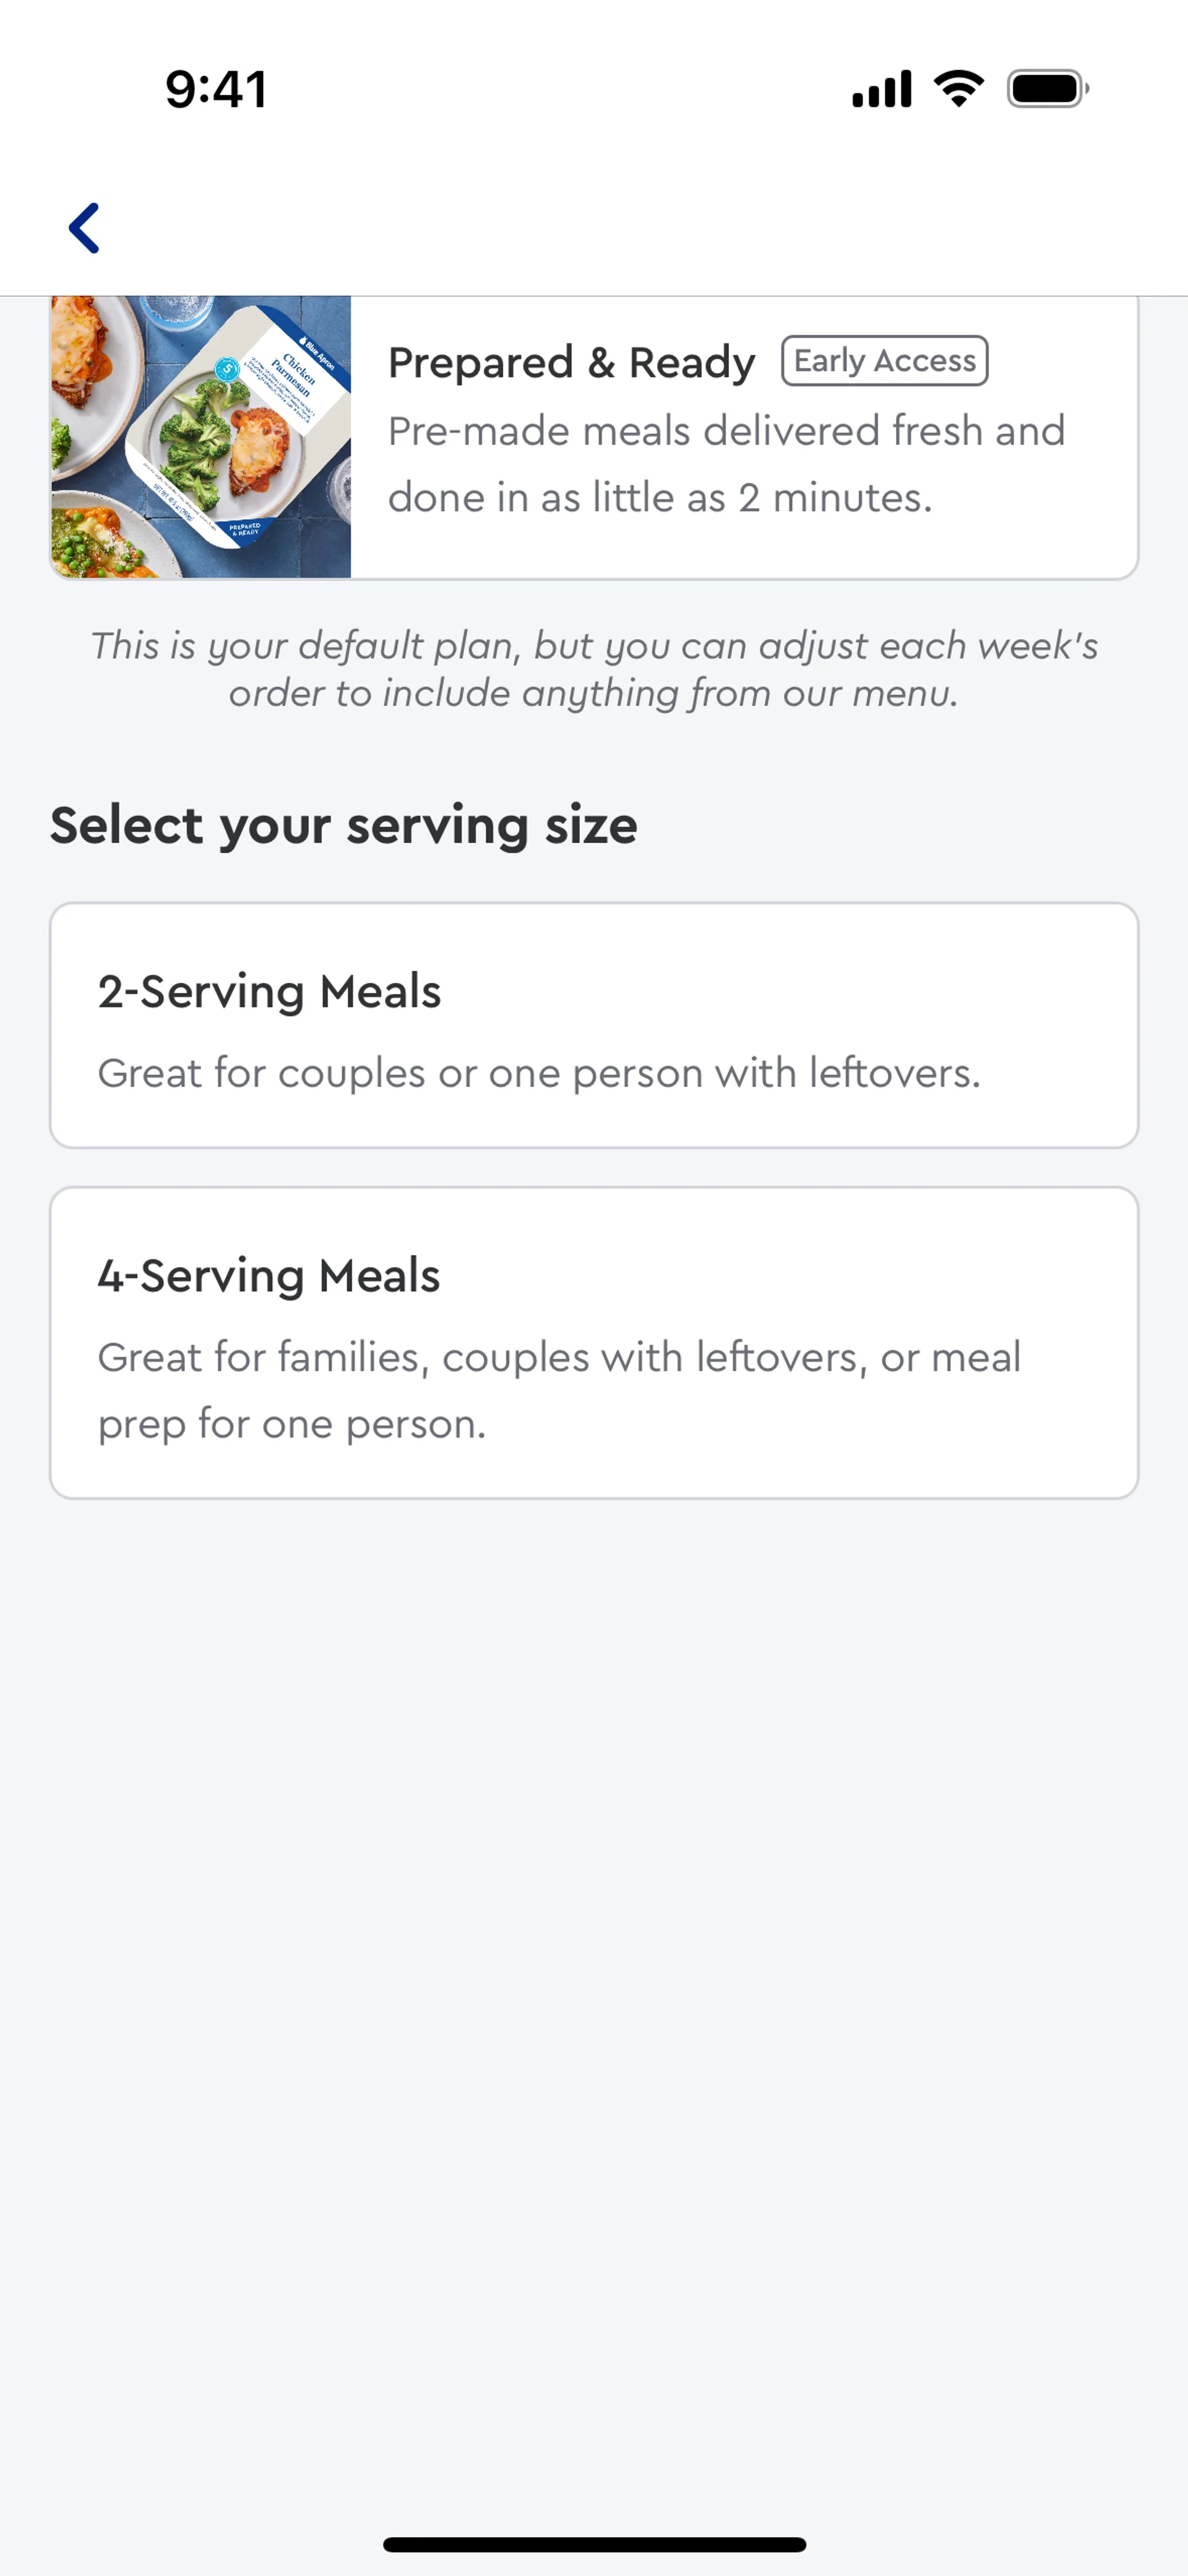Tap 'Great for couples or one person' description

coord(539,1073)
